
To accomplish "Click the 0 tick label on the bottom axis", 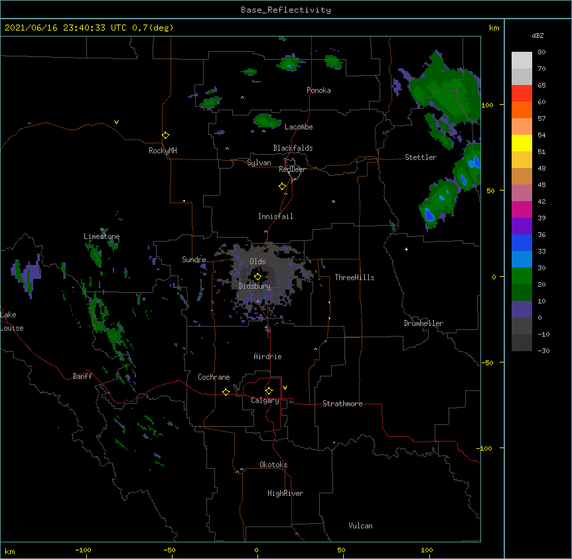I will tap(256, 550).
